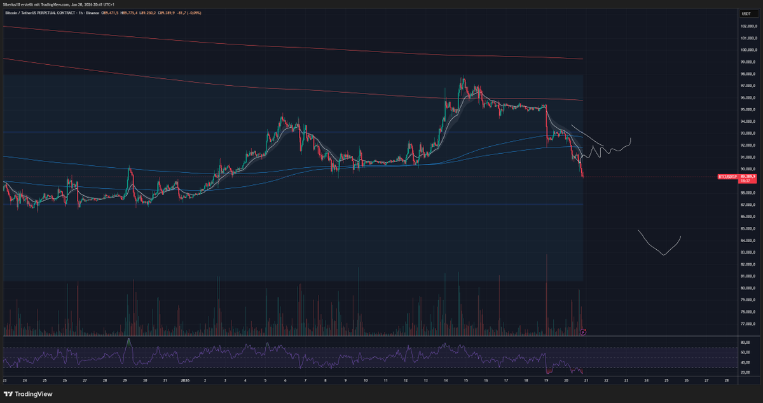
Task: Click the Bitcoin / TetherUS PERPETUAL CONTRACT title
Action: [x=41, y=13]
